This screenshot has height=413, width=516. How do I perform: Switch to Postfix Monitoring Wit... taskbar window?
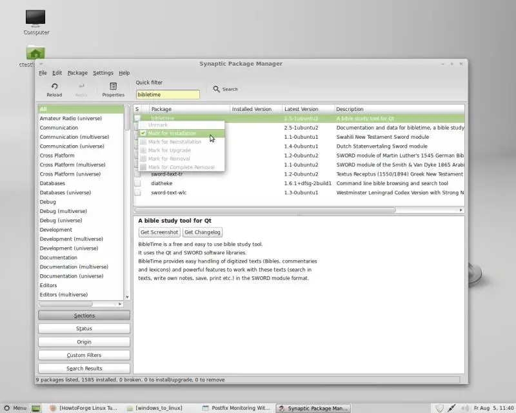[236, 408]
